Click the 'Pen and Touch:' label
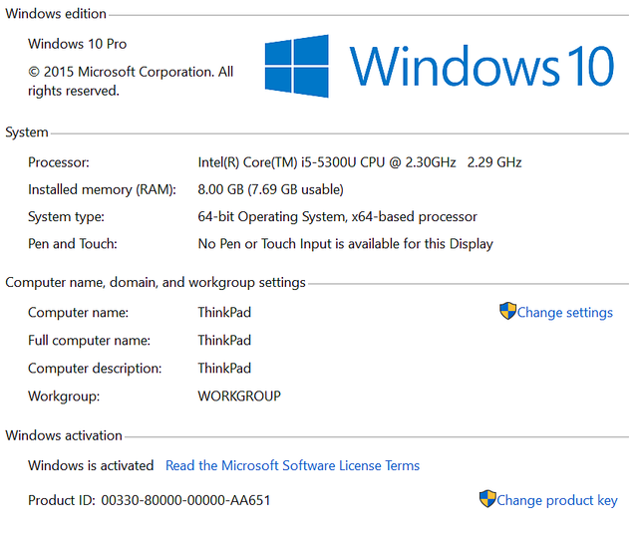638x533 pixels. tap(73, 244)
